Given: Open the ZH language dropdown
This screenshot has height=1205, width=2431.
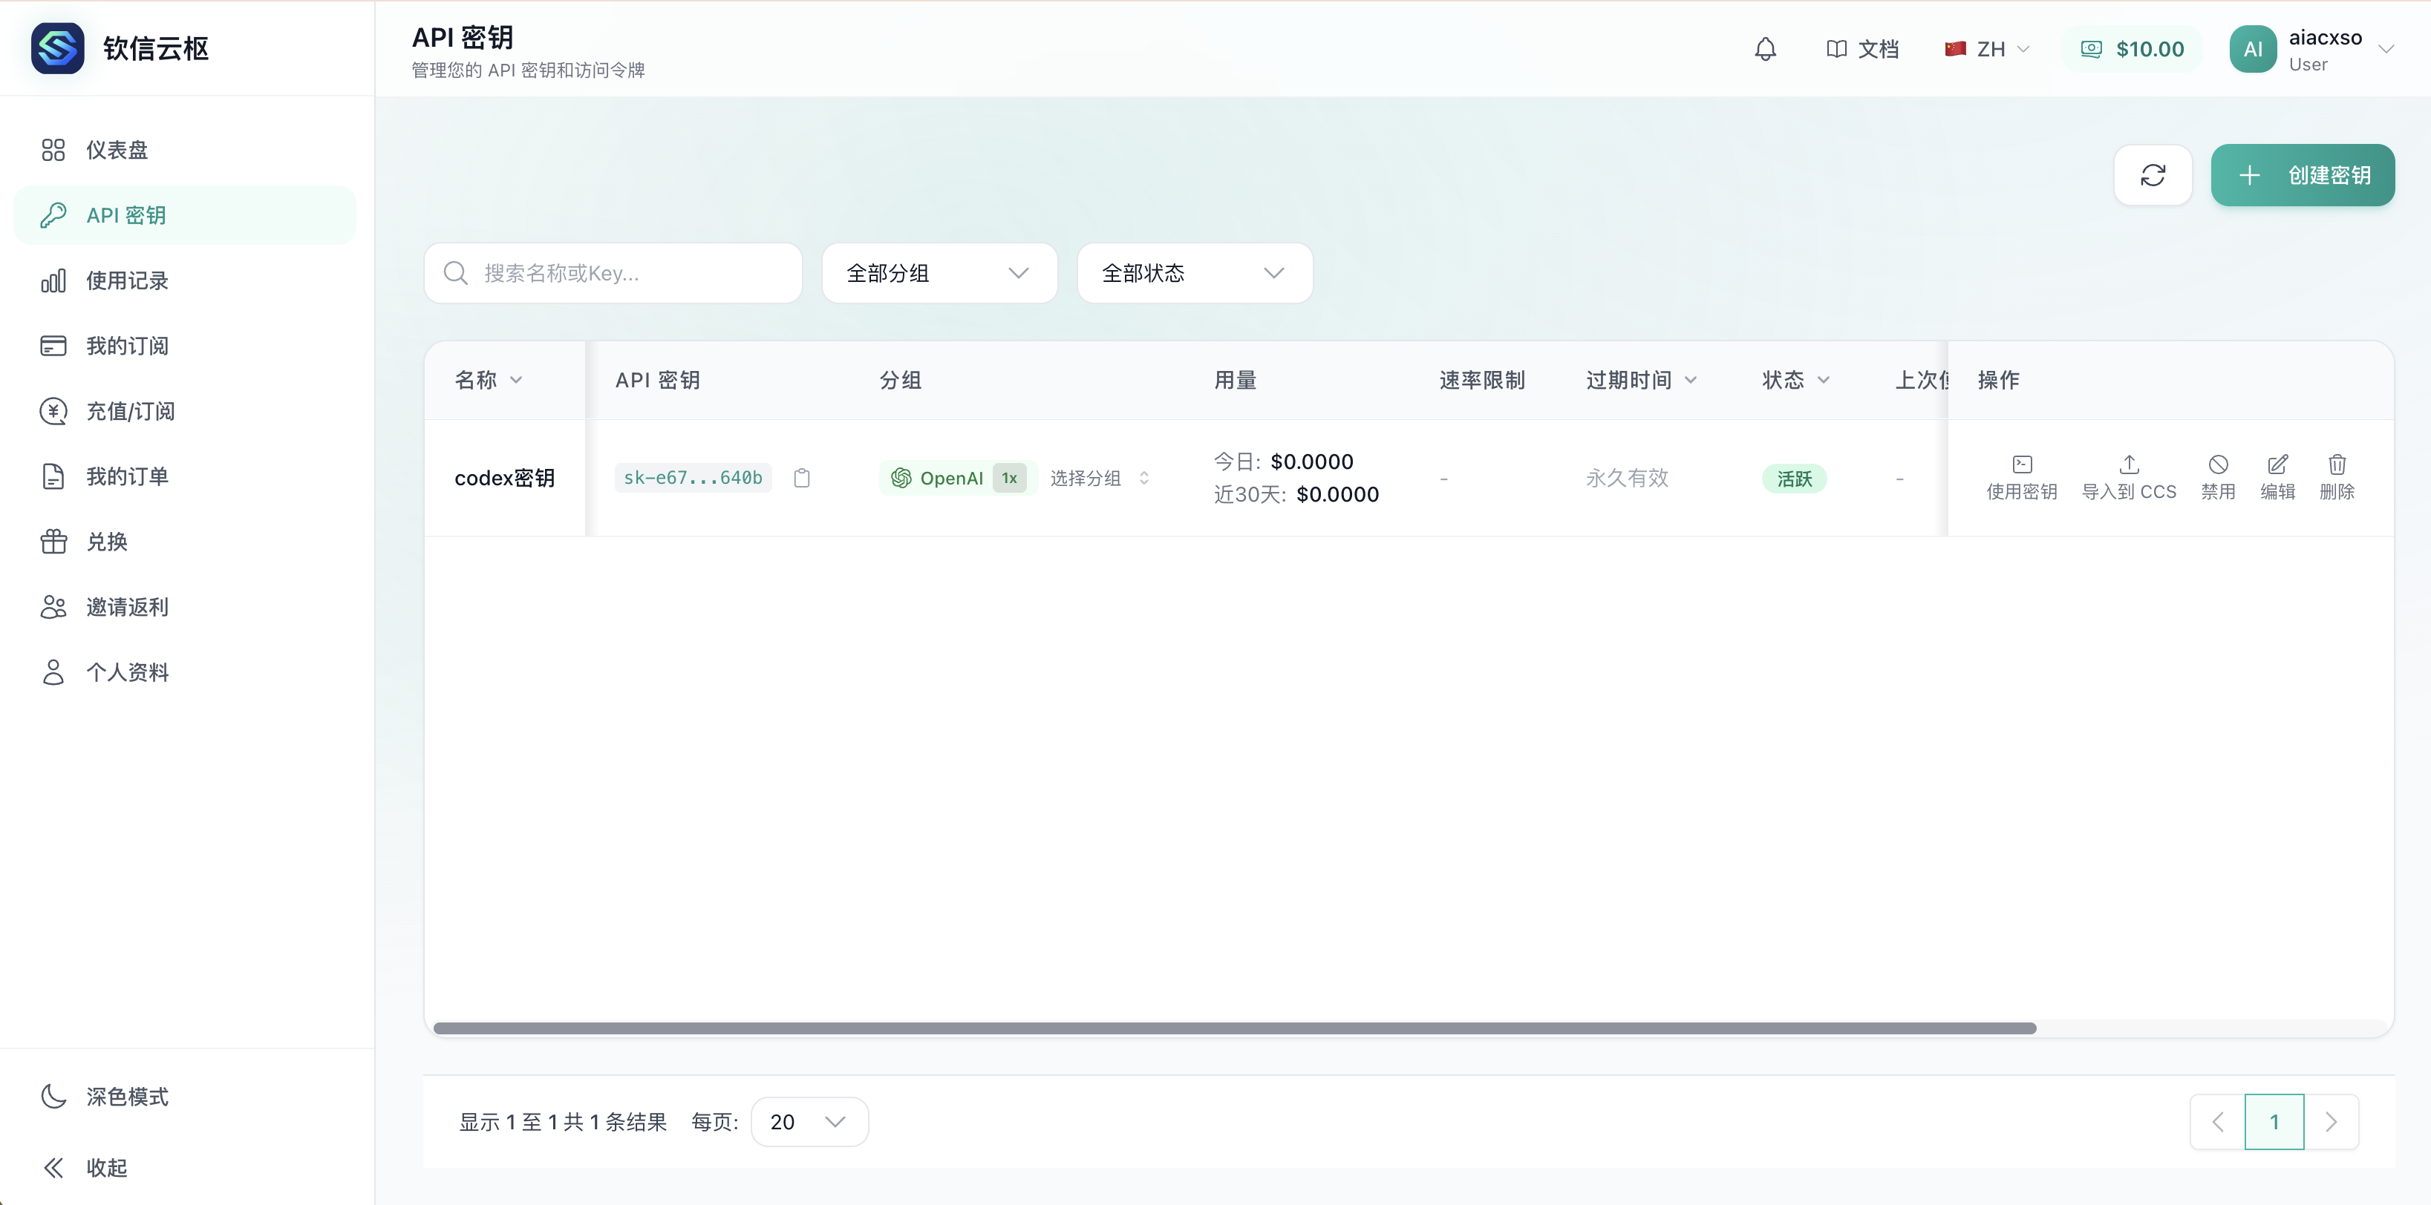Looking at the screenshot, I should 1986,49.
